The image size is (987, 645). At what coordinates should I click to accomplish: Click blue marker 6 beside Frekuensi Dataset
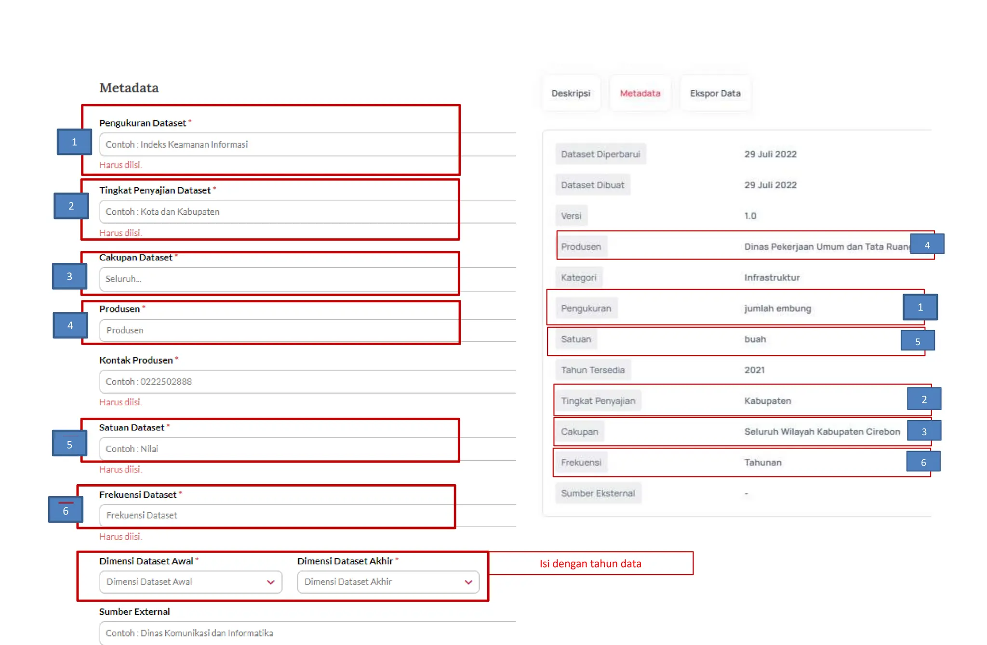click(x=66, y=510)
